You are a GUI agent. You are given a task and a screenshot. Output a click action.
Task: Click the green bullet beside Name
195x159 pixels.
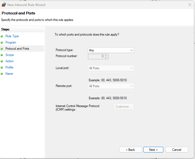[x=2, y=74]
